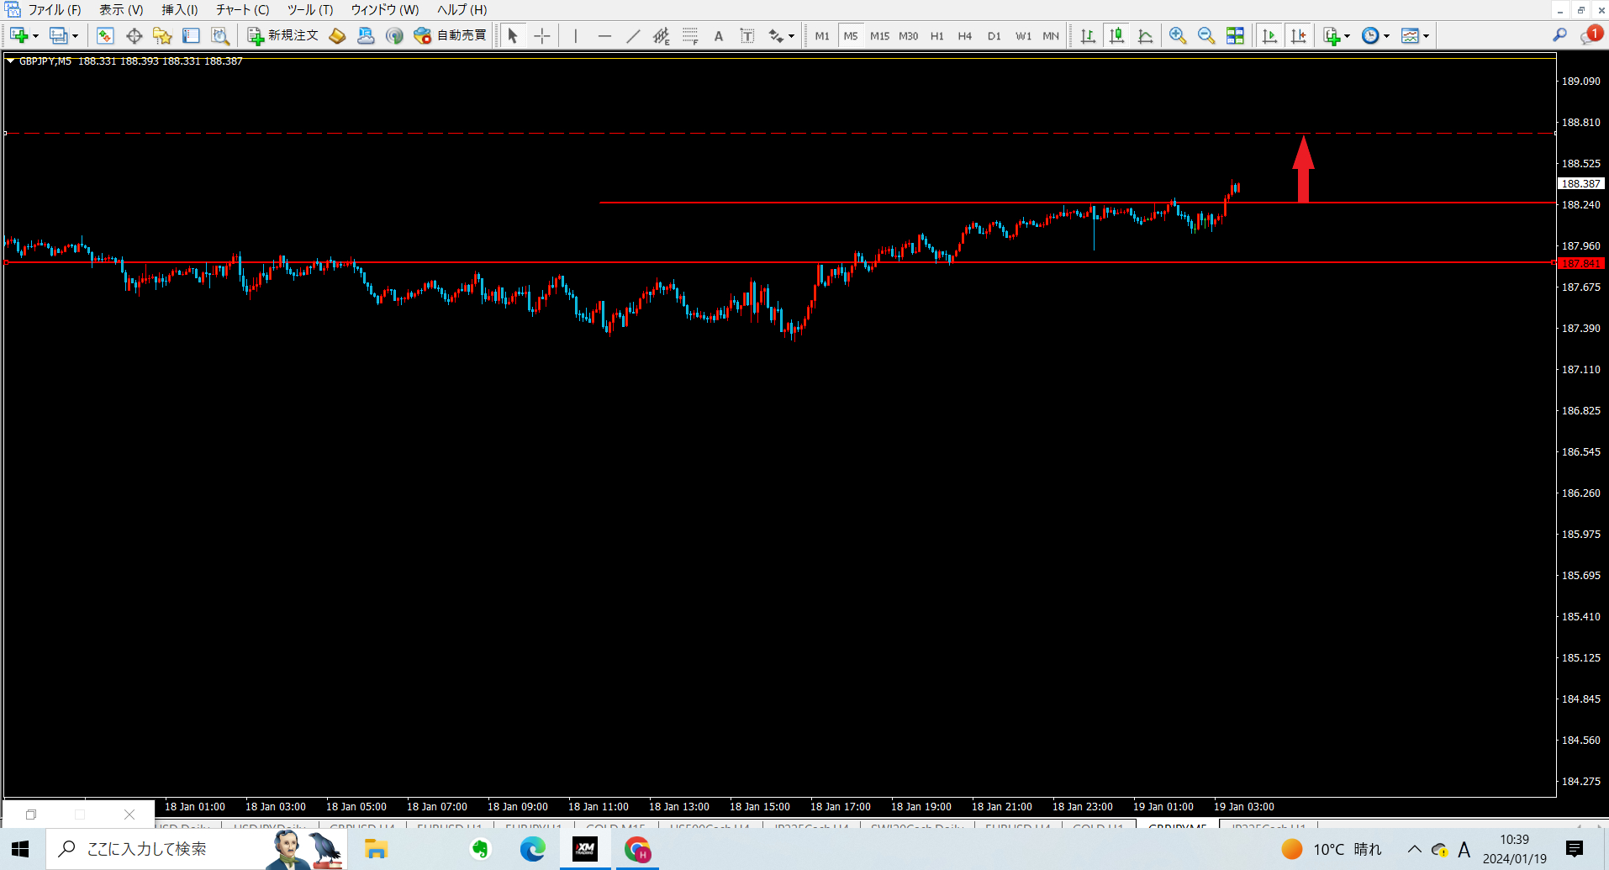
Task: Select the crosshair tool
Action: click(541, 35)
